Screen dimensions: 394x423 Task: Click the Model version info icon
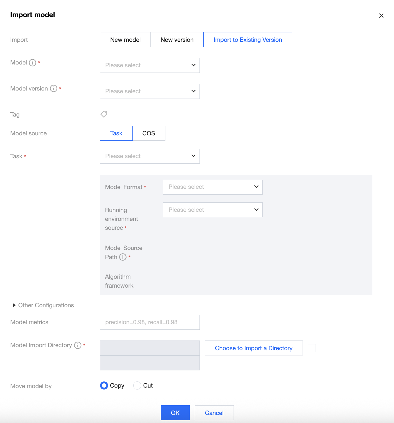pyautogui.click(x=53, y=89)
